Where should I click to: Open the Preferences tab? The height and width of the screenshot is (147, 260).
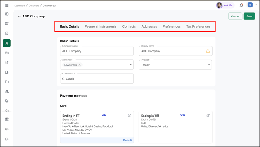tap(172, 26)
